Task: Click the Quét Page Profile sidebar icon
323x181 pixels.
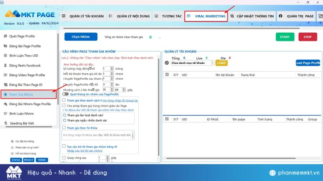Action: (x=5, y=36)
